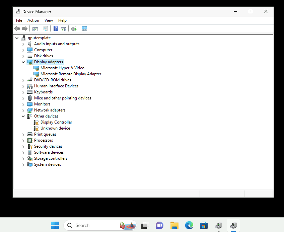The width and height of the screenshot is (284, 232).
Task: Toggle the Show/Hide Action Pane toolbar icon
Action: 64,28
